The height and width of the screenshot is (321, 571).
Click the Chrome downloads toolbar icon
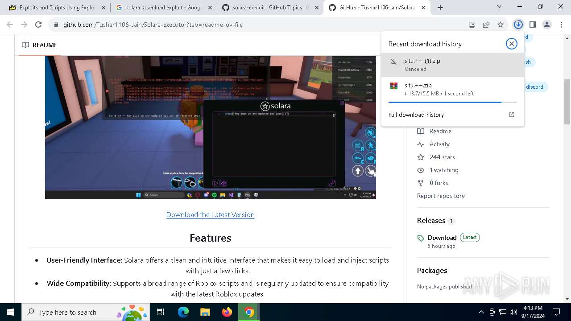point(518,25)
